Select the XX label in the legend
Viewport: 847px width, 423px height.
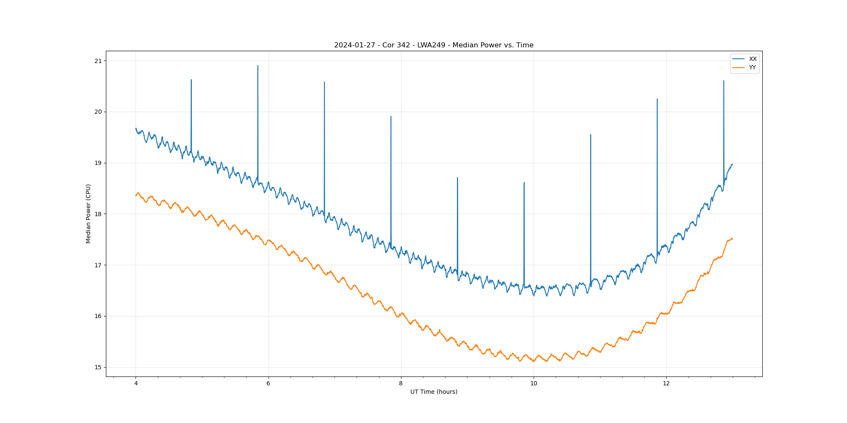[x=753, y=59]
